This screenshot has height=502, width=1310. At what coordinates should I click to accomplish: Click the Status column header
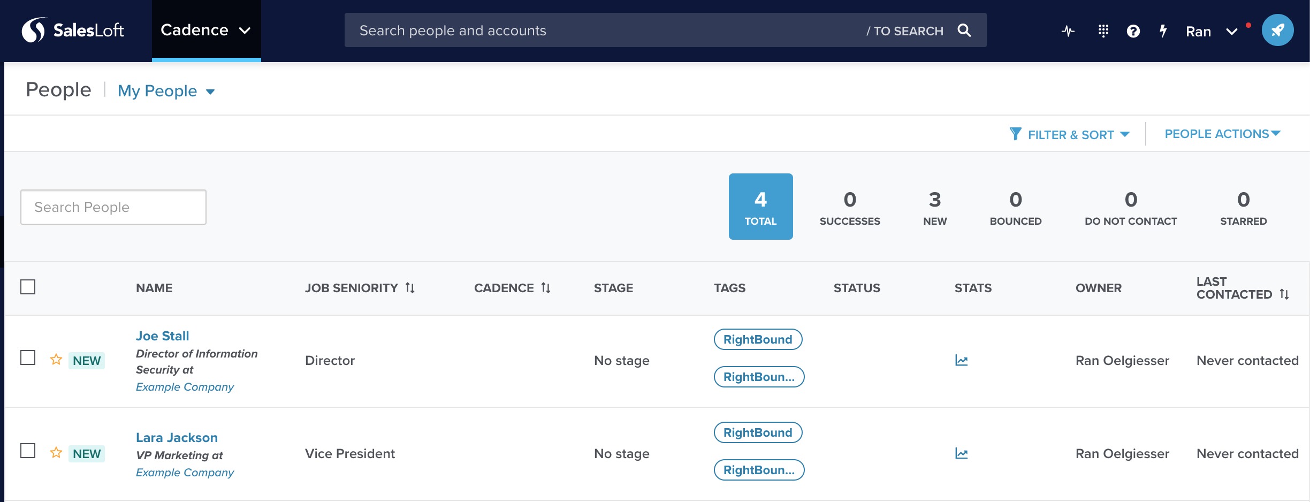[x=857, y=288]
